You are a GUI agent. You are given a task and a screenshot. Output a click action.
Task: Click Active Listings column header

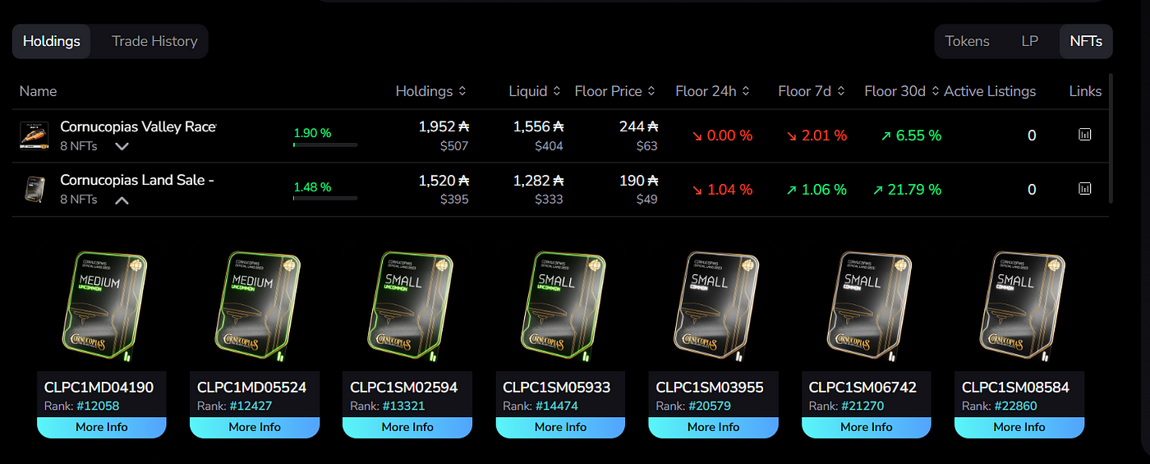pos(990,91)
